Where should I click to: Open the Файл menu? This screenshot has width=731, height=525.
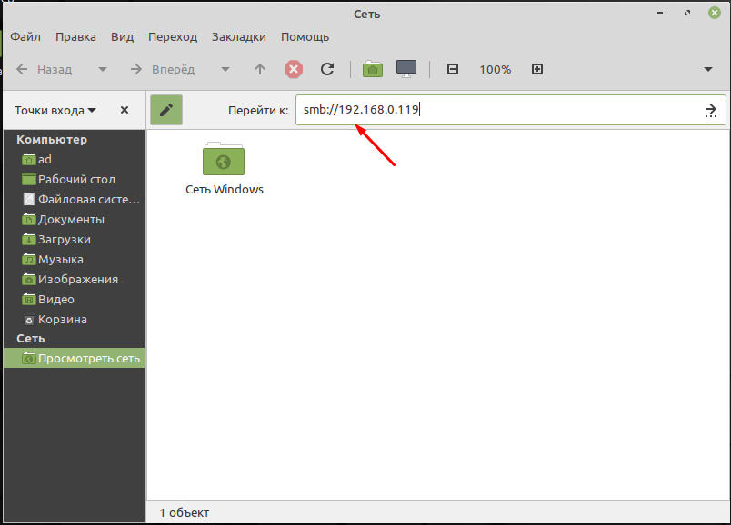coord(25,37)
